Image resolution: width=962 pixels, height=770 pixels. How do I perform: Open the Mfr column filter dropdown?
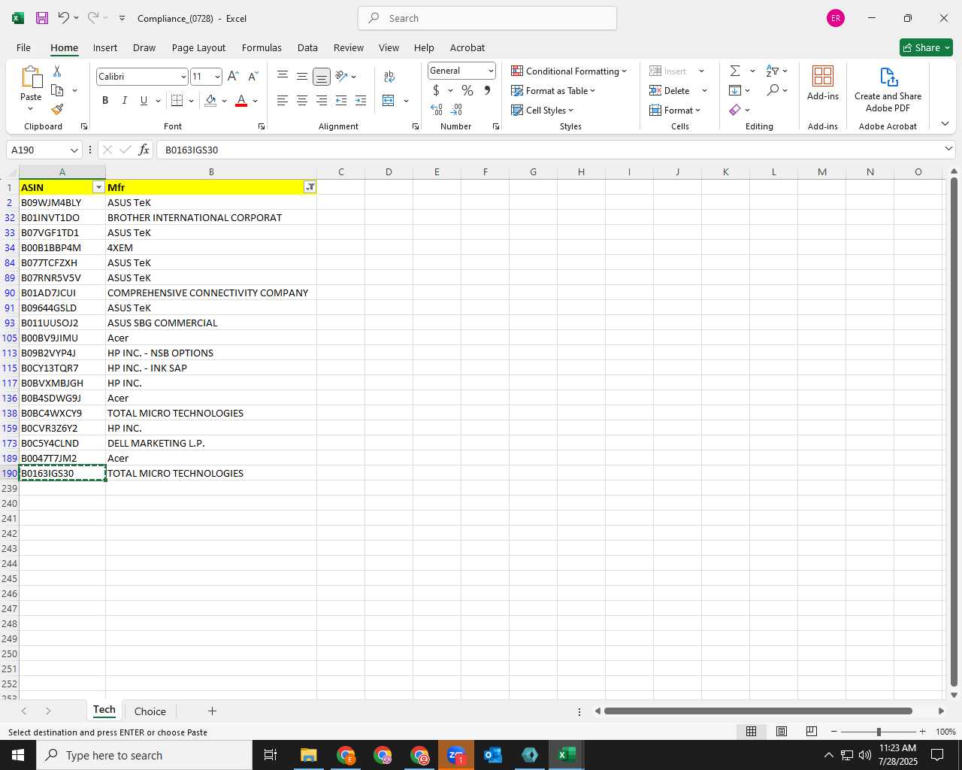(310, 187)
